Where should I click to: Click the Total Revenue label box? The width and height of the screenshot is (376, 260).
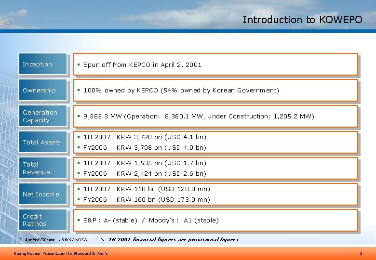click(x=43, y=168)
